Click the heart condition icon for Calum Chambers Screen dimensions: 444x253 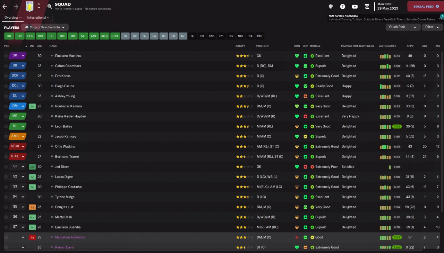(x=297, y=66)
